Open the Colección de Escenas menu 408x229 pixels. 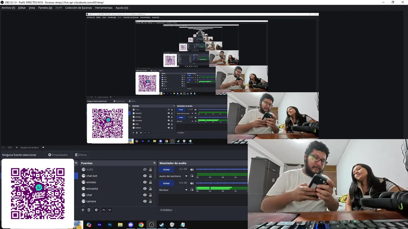[x=78, y=8]
